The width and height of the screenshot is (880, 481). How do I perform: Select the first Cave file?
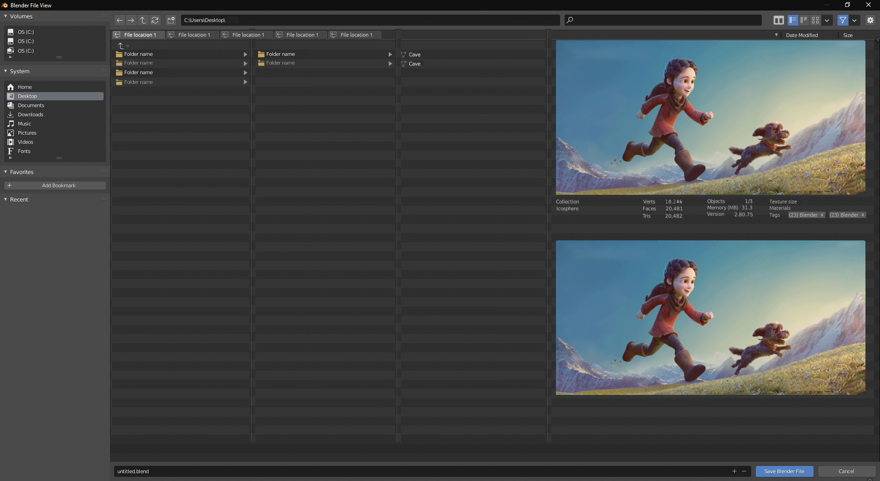pyautogui.click(x=473, y=55)
